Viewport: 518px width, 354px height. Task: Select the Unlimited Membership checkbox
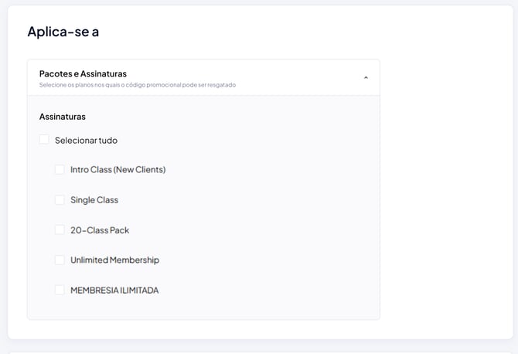60,260
